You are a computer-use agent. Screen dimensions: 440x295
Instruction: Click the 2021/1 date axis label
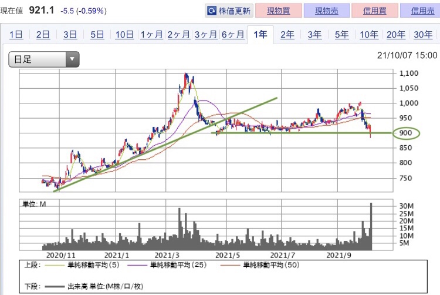click(117, 256)
